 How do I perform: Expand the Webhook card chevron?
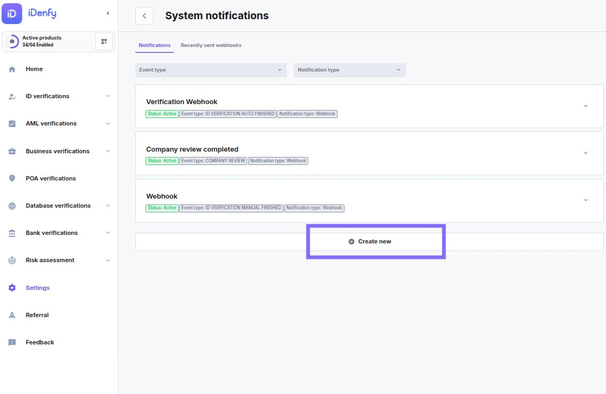tap(586, 200)
